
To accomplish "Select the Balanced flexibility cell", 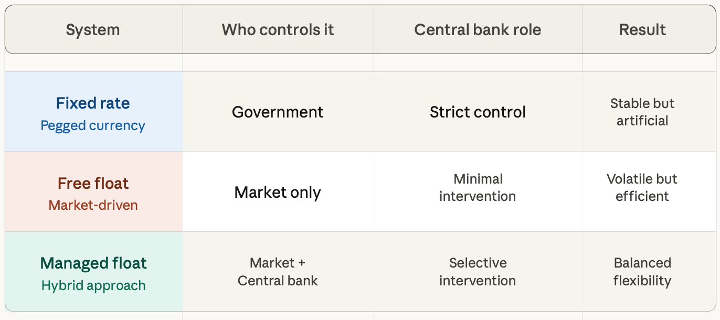I will click(642, 272).
